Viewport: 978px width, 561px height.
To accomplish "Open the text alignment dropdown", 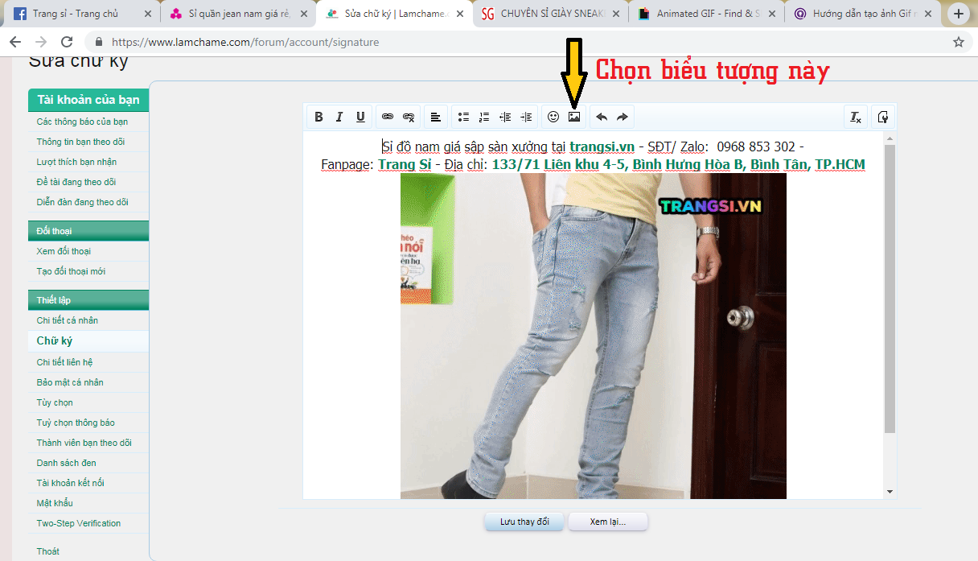I will click(x=435, y=117).
